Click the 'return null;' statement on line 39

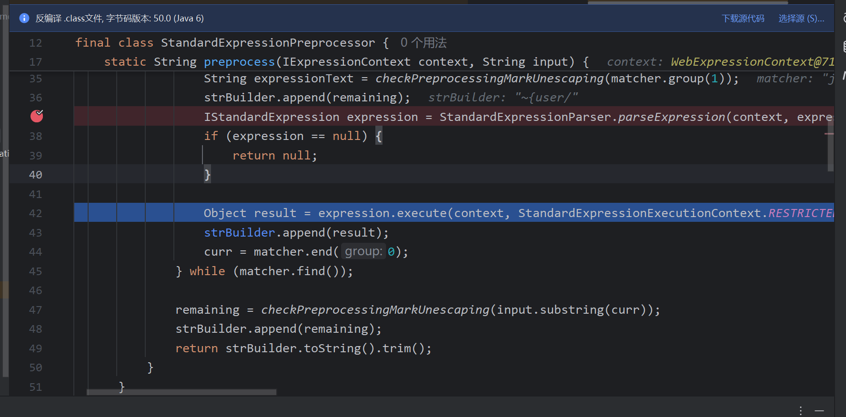click(x=275, y=156)
